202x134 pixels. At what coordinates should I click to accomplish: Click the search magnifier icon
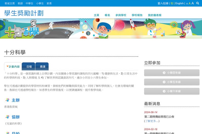coord(197,3)
